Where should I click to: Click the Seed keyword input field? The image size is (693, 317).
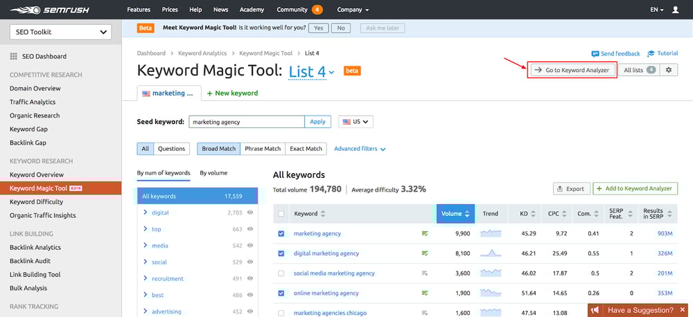tap(247, 122)
